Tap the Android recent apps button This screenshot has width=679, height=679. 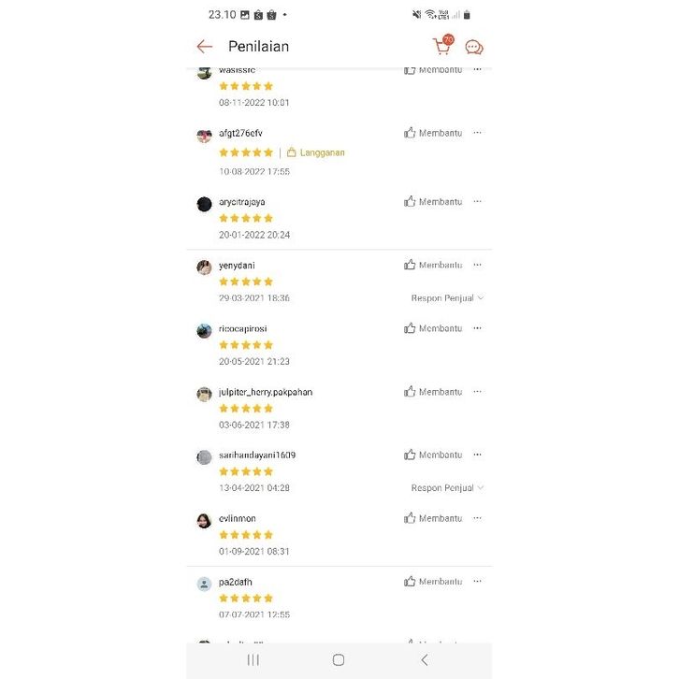(x=253, y=659)
